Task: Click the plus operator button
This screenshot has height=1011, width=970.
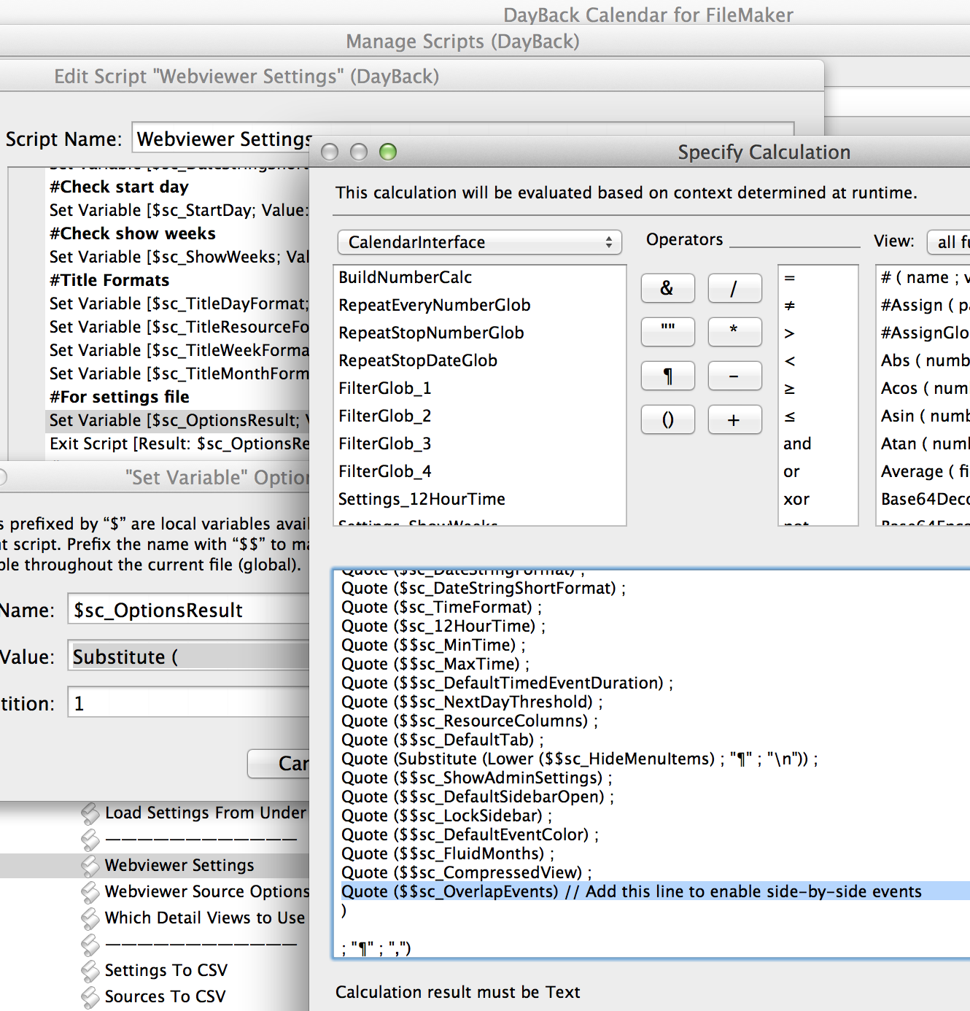Action: [734, 419]
